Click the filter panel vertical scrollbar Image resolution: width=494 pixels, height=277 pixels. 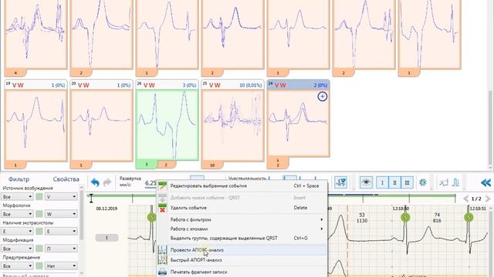point(81,231)
